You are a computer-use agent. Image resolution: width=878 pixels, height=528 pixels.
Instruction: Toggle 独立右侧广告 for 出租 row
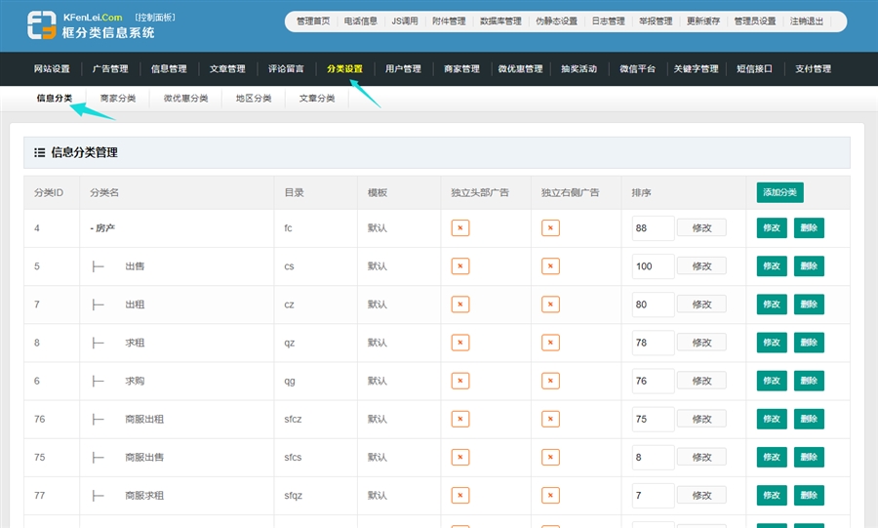pyautogui.click(x=550, y=305)
